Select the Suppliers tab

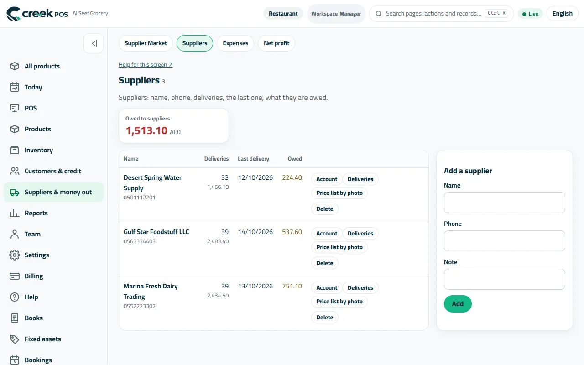(195, 43)
